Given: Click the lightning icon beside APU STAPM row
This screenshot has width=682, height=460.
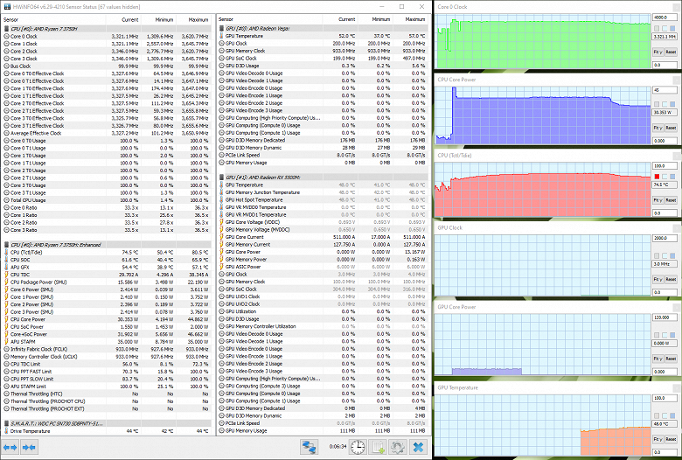Looking at the screenshot, I should coord(6,342).
